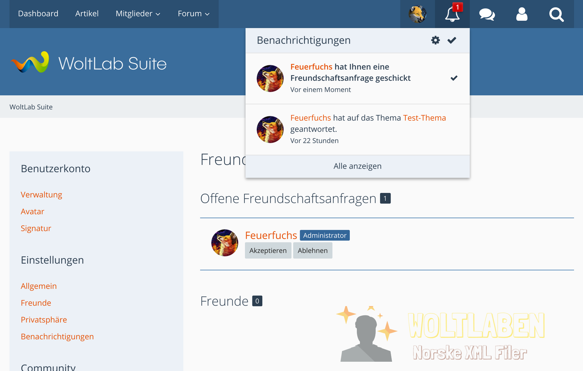
Task: Open Test-Thema link in notification
Action: [424, 118]
